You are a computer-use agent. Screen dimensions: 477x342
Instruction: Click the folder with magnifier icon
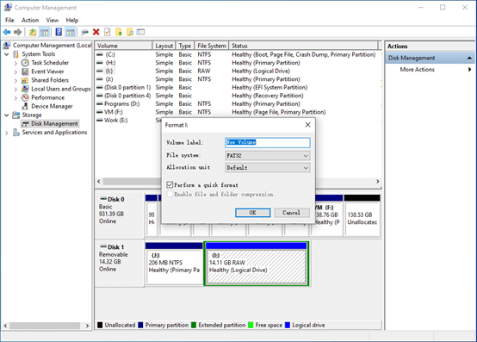point(130,32)
